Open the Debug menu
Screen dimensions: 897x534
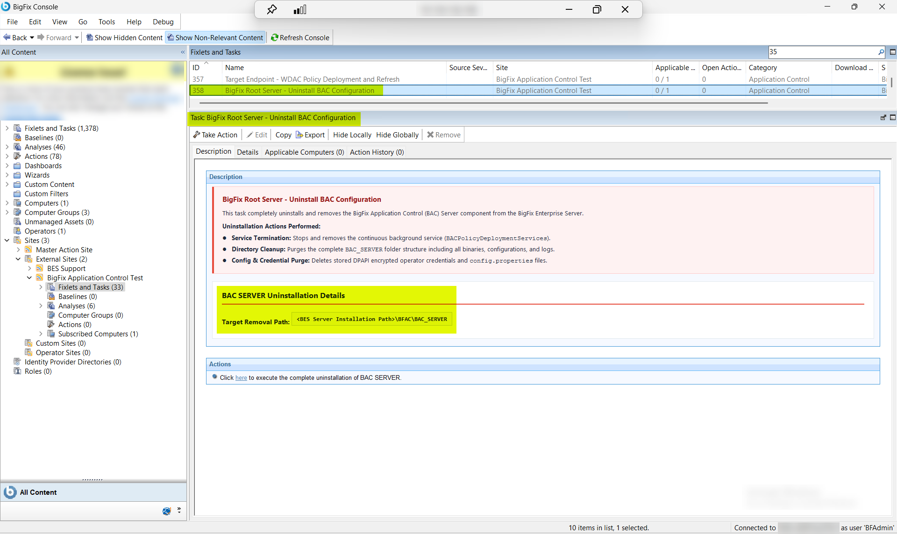[x=163, y=21]
